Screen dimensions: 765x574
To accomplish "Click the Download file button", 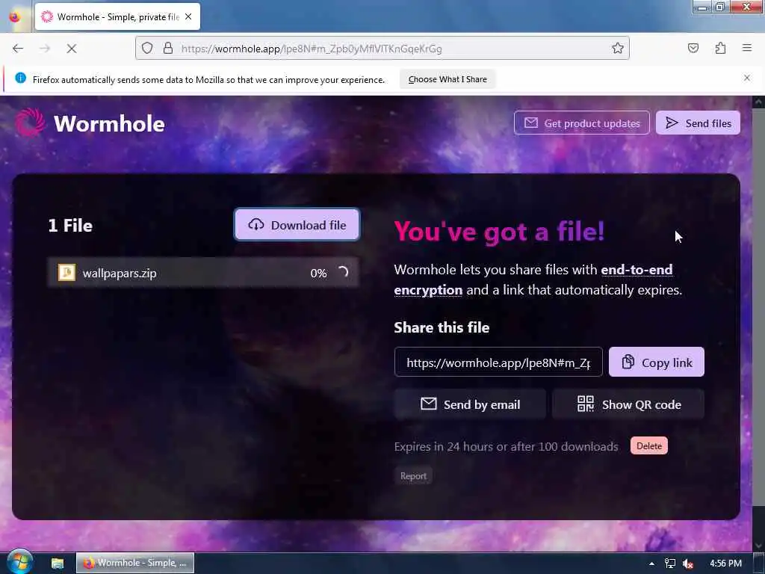I will click(297, 224).
